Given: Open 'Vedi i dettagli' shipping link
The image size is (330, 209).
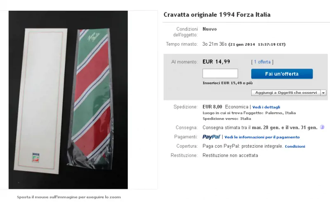Looking at the screenshot, I should [x=266, y=107].
